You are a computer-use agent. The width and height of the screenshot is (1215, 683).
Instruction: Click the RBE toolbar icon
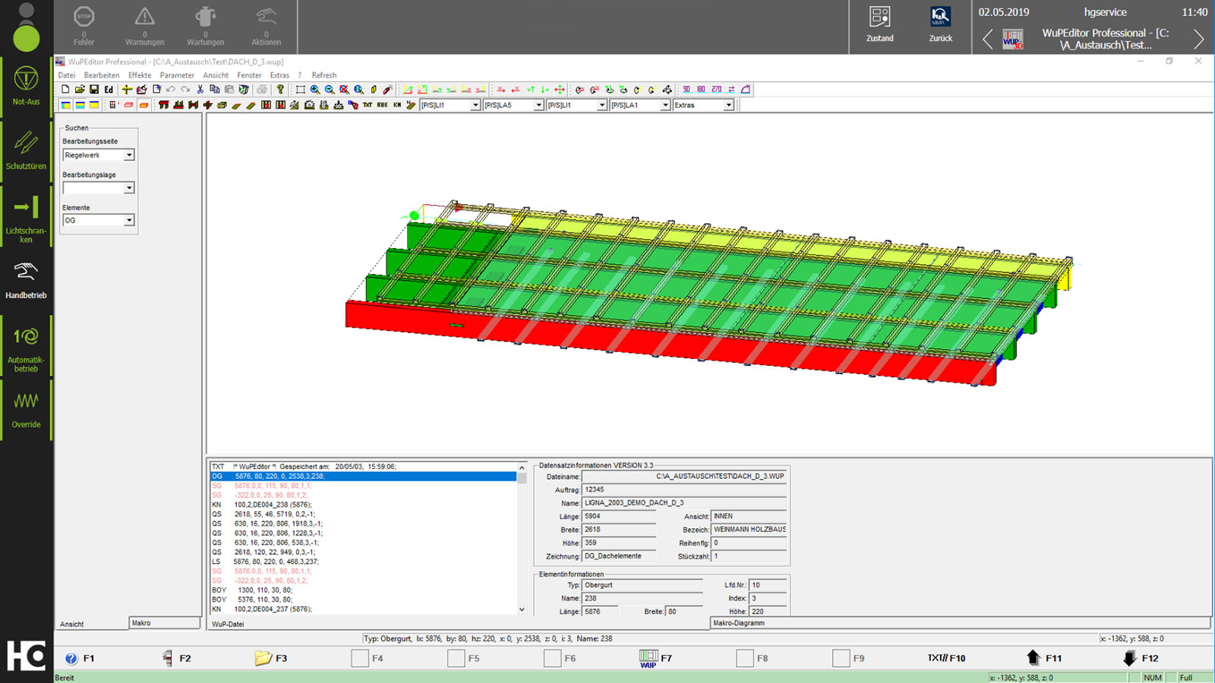tap(382, 105)
